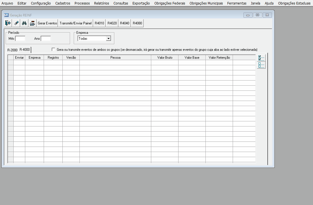Click the exit door icon in toolbar
This screenshot has width=313, height=205.
(x=8, y=23)
